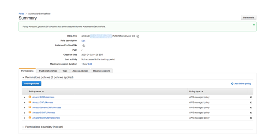Click the /AutomationServiceRole ARN text
279x140 pixels.
pos(123,36)
